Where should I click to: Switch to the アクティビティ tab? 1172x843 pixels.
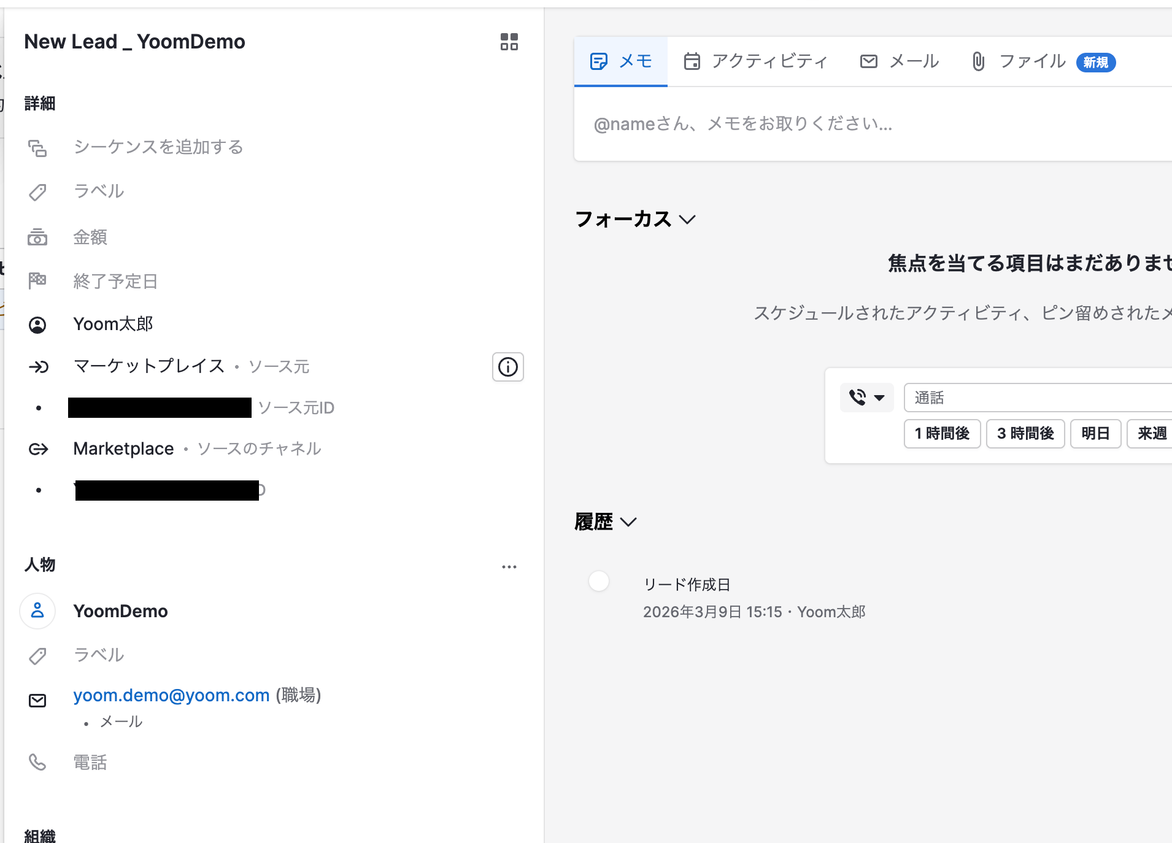pyautogui.click(x=755, y=61)
